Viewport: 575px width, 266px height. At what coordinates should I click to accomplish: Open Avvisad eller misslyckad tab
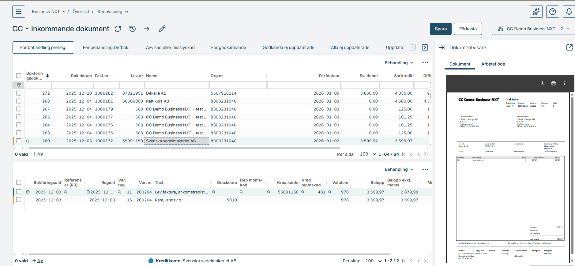click(170, 47)
